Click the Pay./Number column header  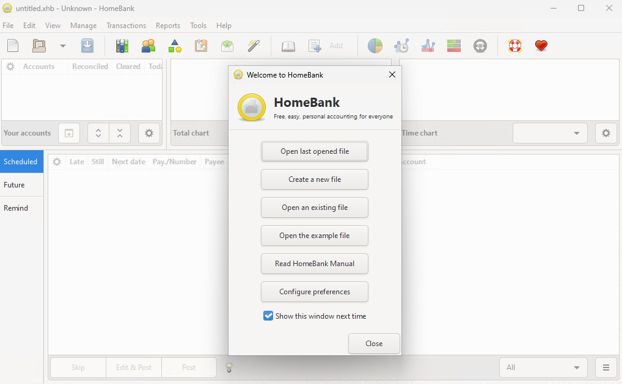click(175, 162)
